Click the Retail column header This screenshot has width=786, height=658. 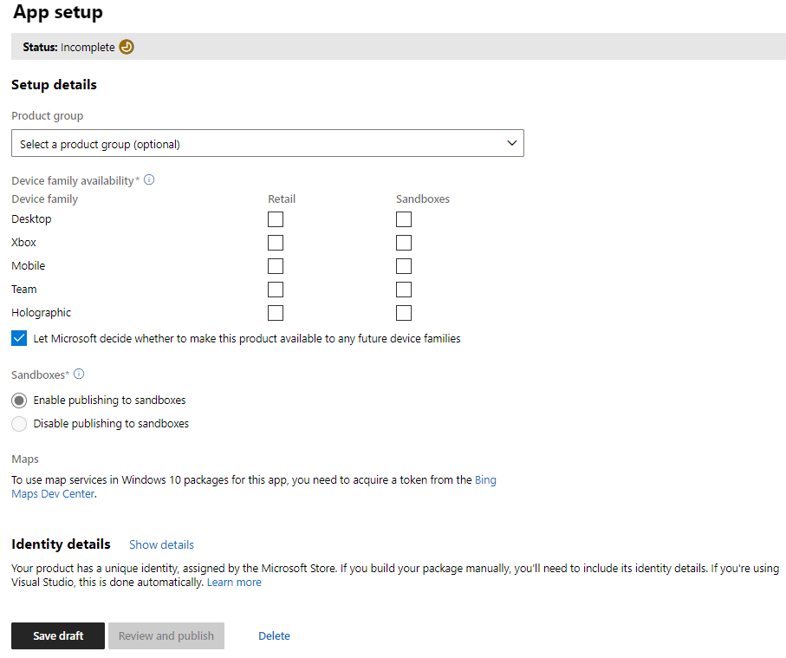282,199
